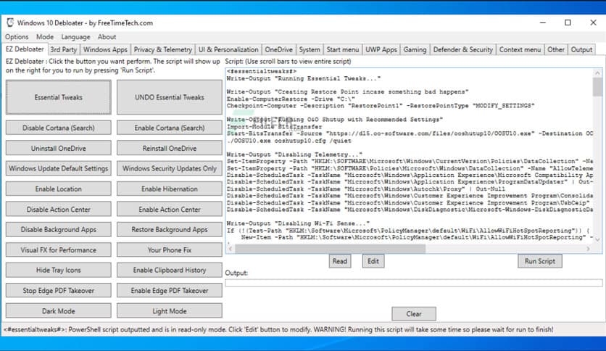
Task: Click Disable Background Apps
Action: pyautogui.click(x=59, y=229)
